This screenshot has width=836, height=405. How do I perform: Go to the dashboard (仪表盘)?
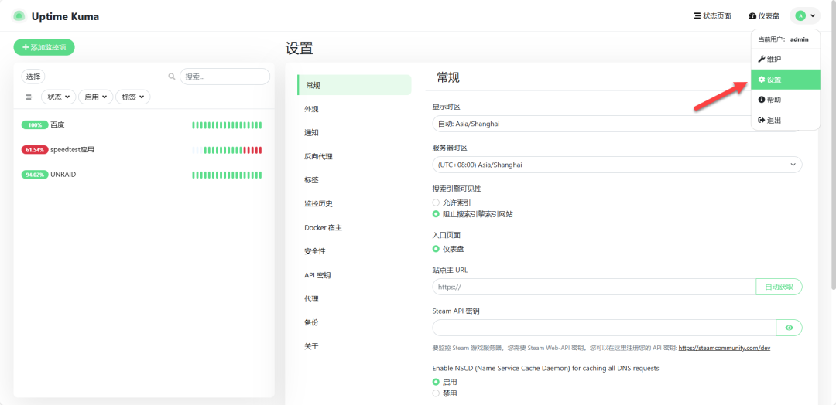click(763, 16)
